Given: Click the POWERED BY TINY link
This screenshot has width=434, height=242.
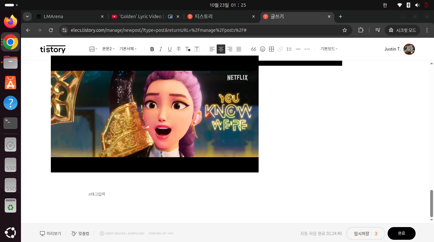Looking at the screenshot, I should (161, 233).
